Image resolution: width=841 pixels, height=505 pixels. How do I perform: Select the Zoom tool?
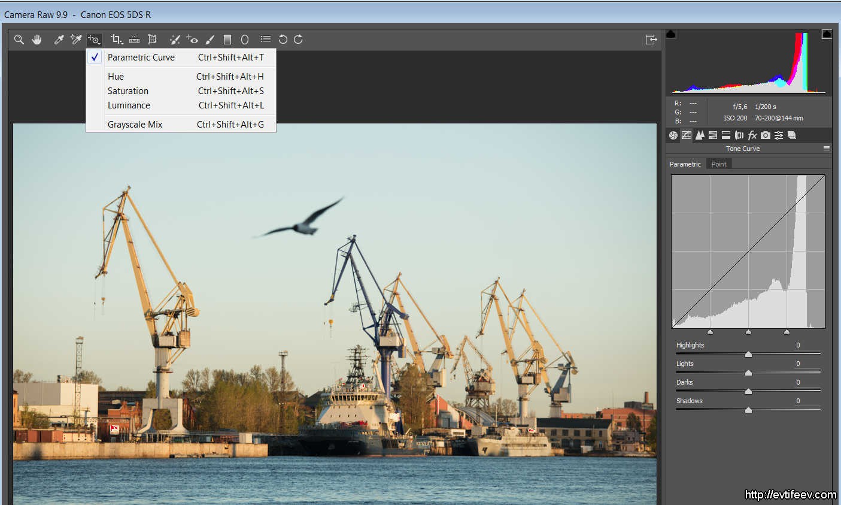pyautogui.click(x=19, y=40)
